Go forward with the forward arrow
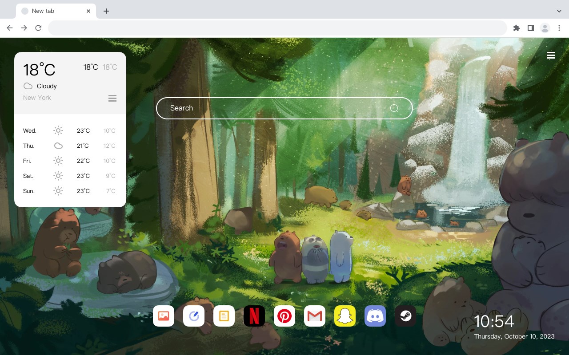 coord(24,28)
